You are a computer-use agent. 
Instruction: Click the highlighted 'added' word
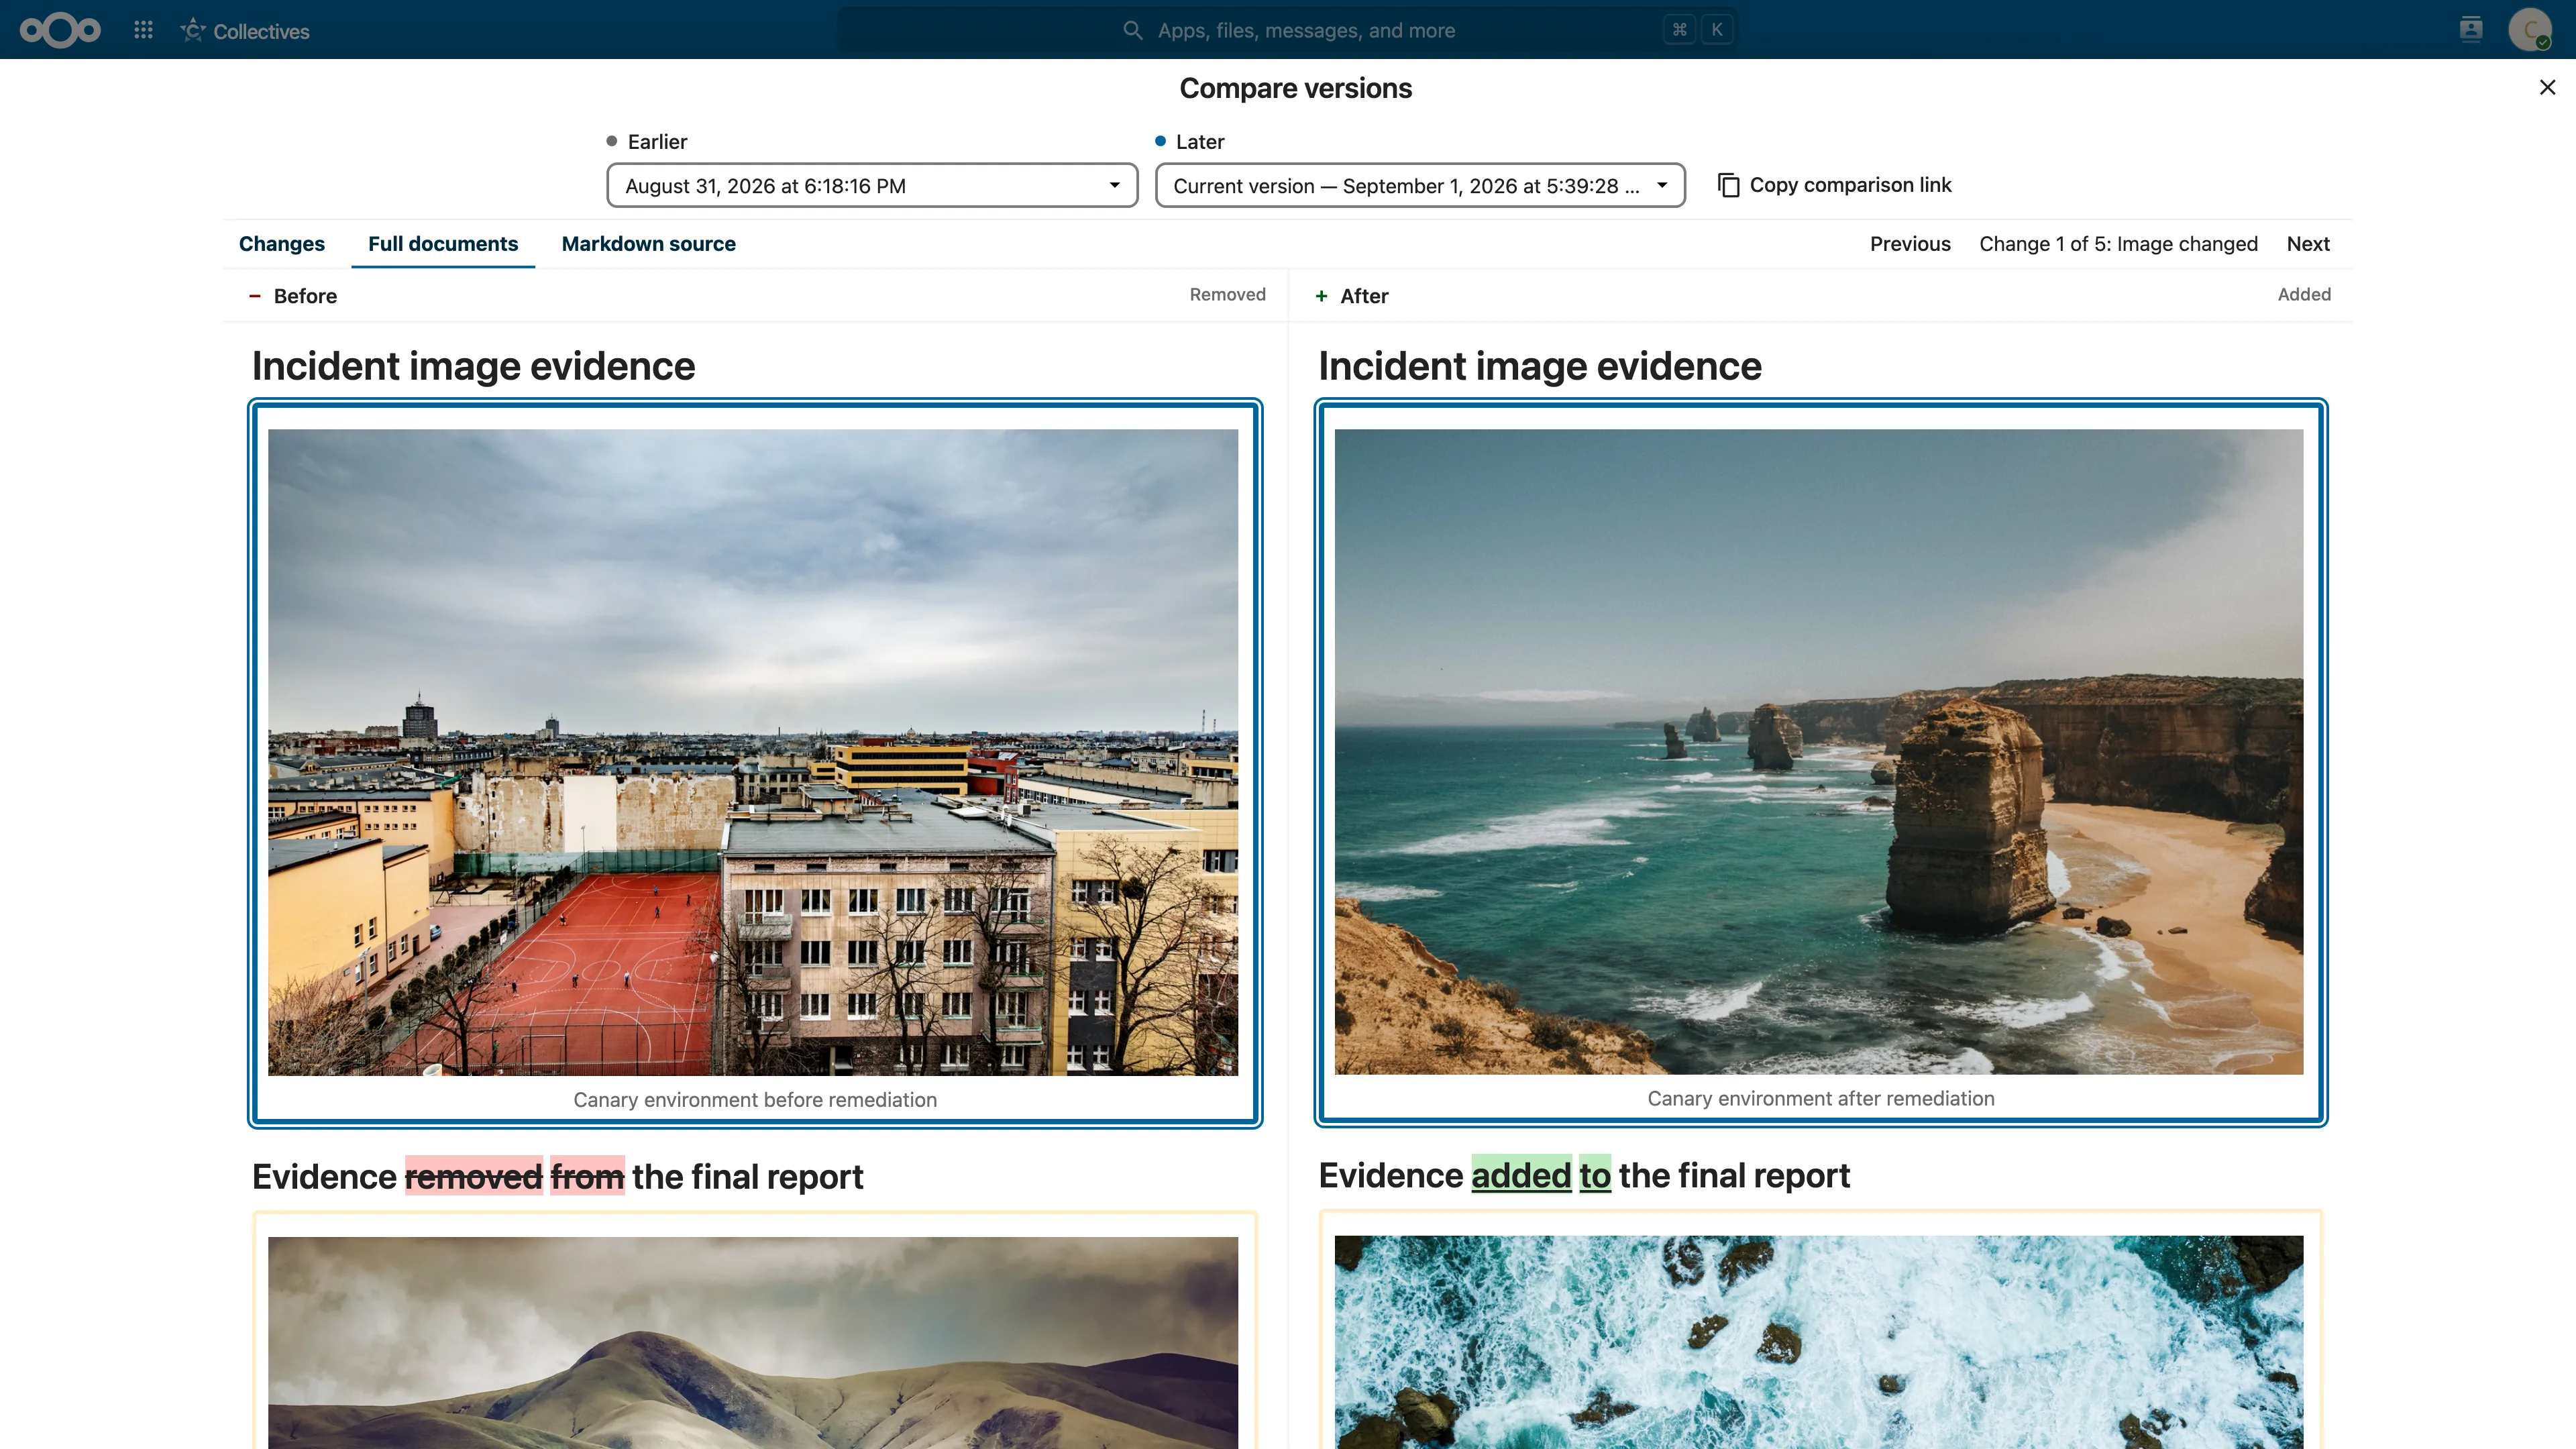click(x=1521, y=1176)
